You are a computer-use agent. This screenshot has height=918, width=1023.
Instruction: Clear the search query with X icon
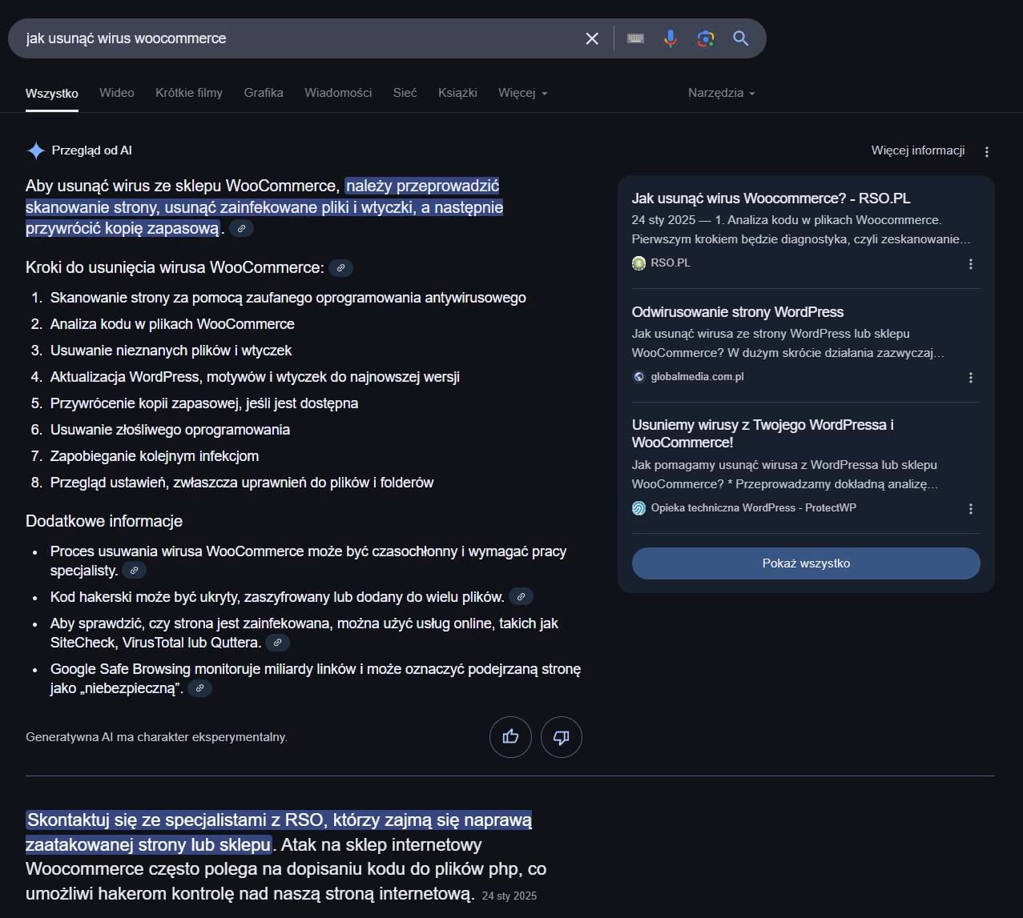pos(592,38)
